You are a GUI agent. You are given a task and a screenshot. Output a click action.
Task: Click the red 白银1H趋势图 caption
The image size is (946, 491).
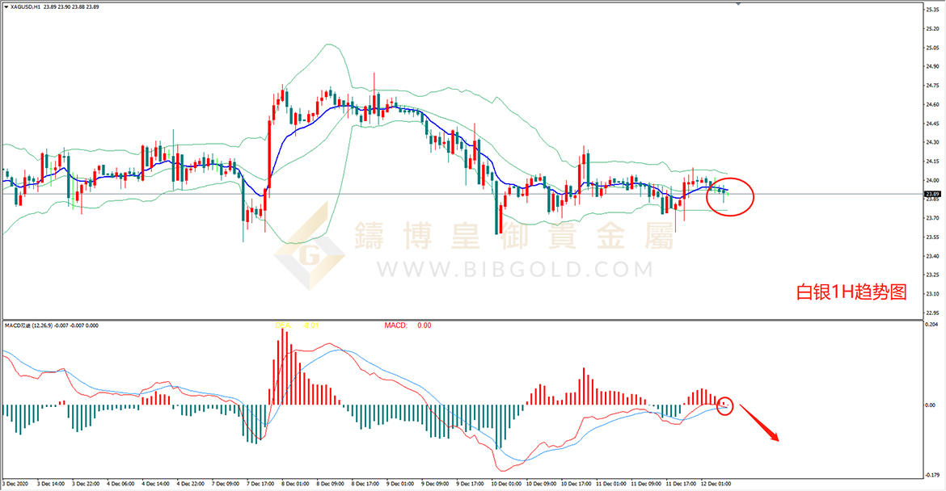click(851, 292)
